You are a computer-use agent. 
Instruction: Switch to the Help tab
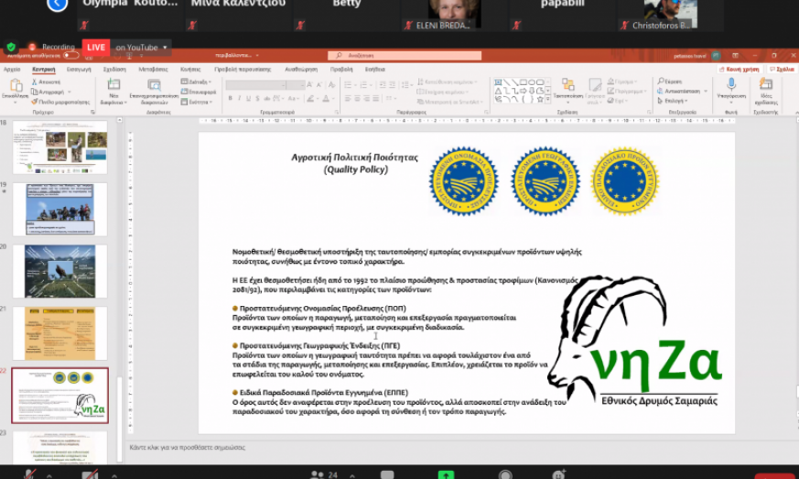pyautogui.click(x=374, y=69)
